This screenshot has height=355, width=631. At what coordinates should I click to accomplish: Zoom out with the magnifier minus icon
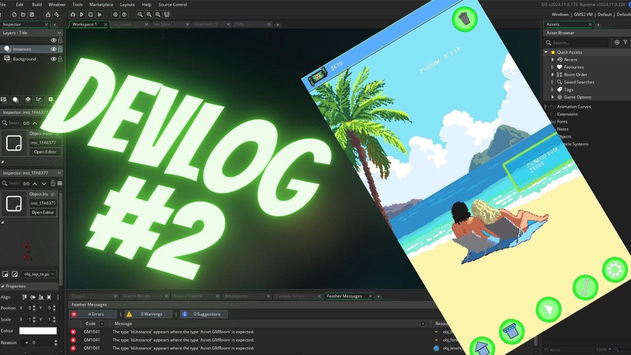(140, 15)
